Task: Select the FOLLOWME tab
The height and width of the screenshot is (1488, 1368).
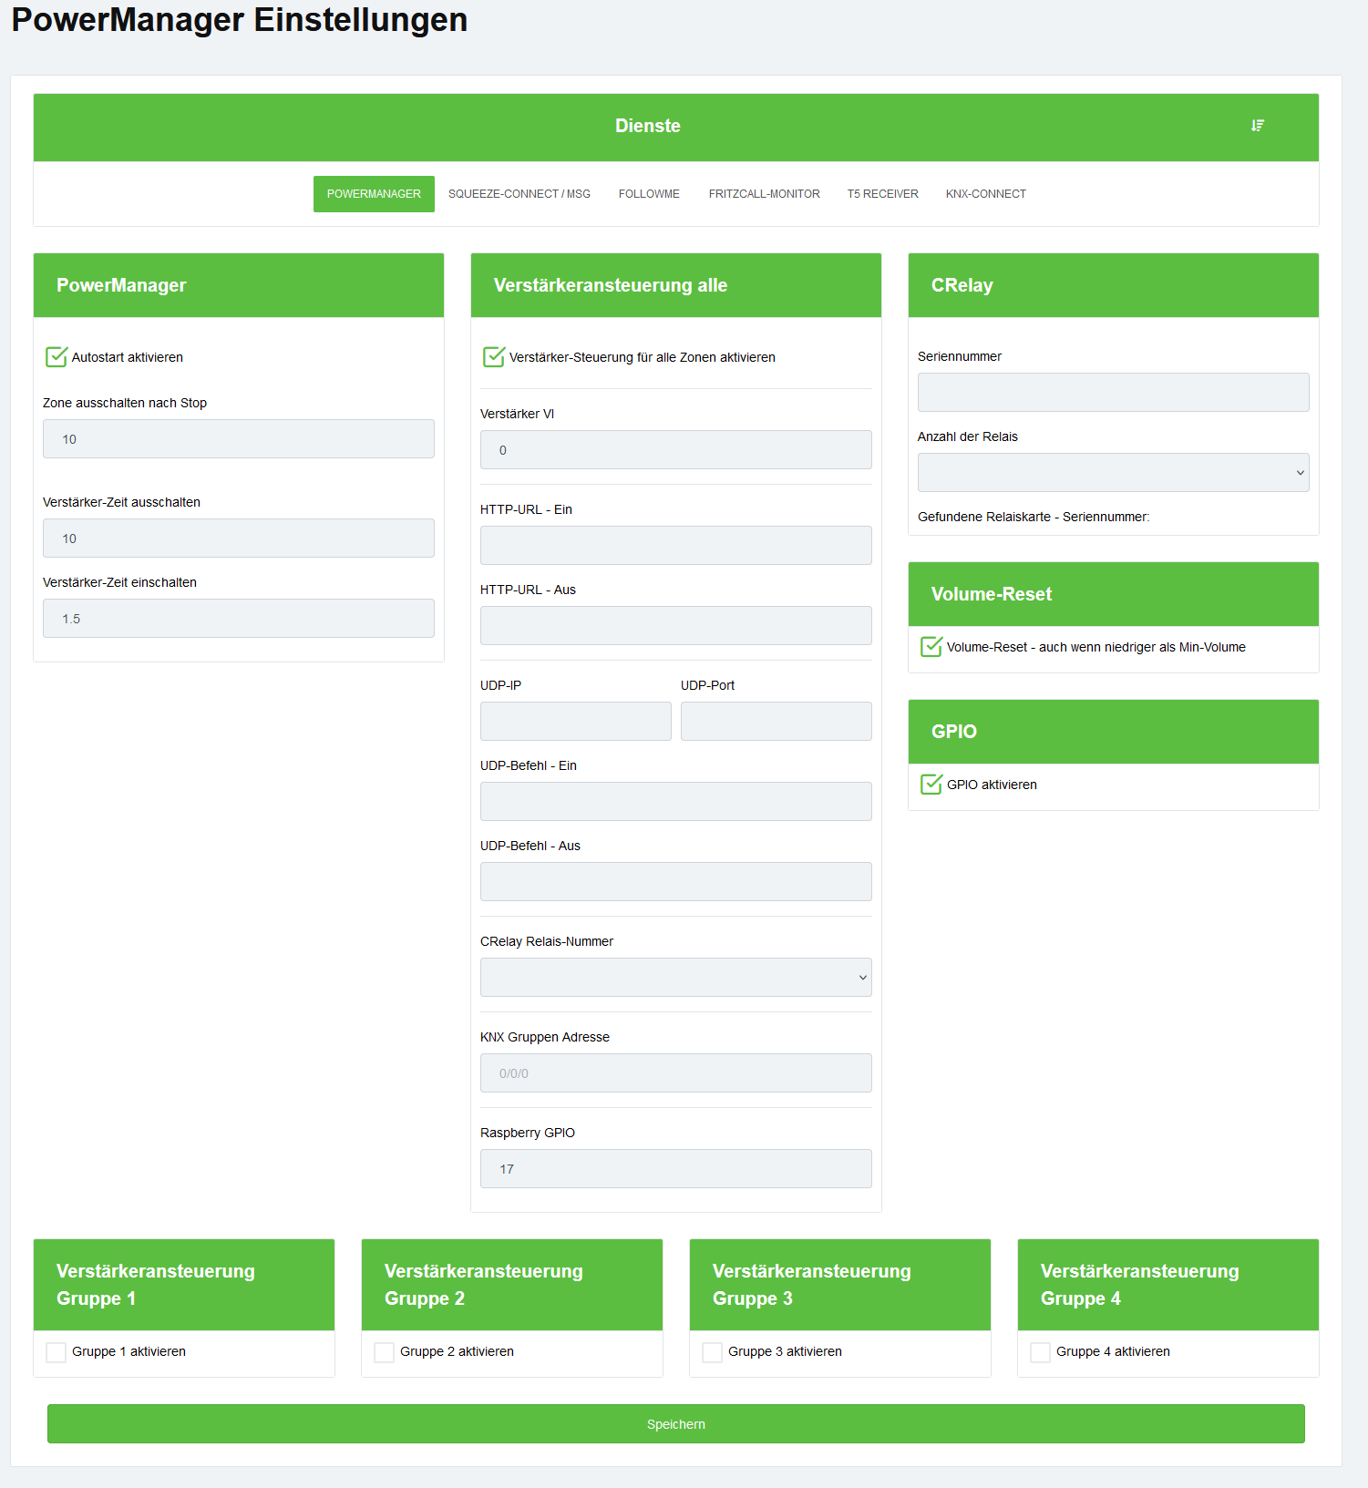Action: tap(649, 194)
